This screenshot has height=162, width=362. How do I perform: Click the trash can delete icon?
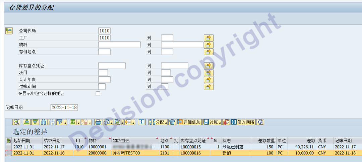(172, 122)
